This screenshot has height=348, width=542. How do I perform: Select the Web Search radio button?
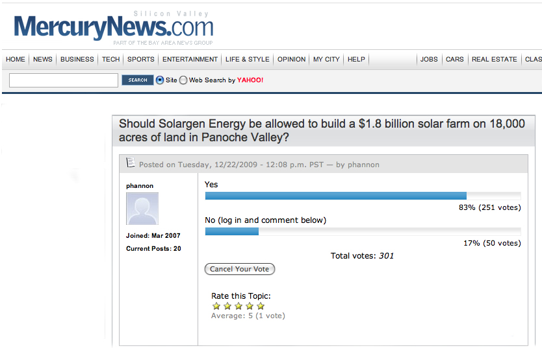(183, 80)
